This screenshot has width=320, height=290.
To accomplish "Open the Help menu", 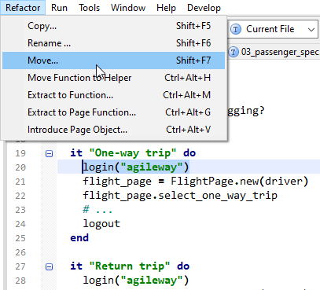I will 166,8.
